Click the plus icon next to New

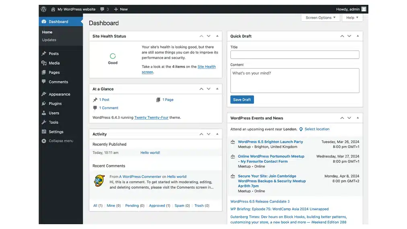pyautogui.click(x=116, y=9)
